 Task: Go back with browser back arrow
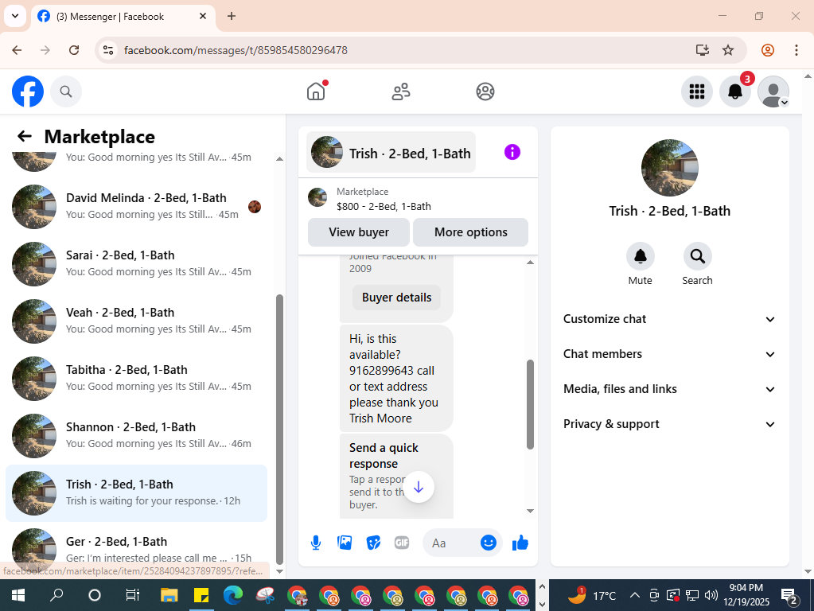click(x=18, y=50)
